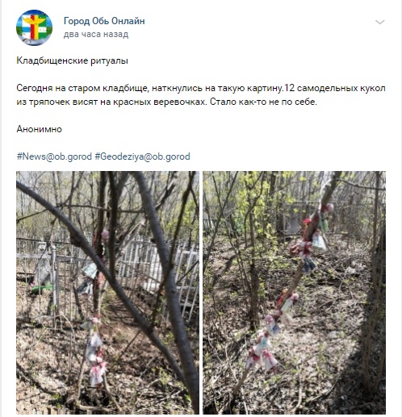Screen dimensions: 402x417
Task: Click the post text starting 'Сегодня на старом'
Action: (201, 95)
